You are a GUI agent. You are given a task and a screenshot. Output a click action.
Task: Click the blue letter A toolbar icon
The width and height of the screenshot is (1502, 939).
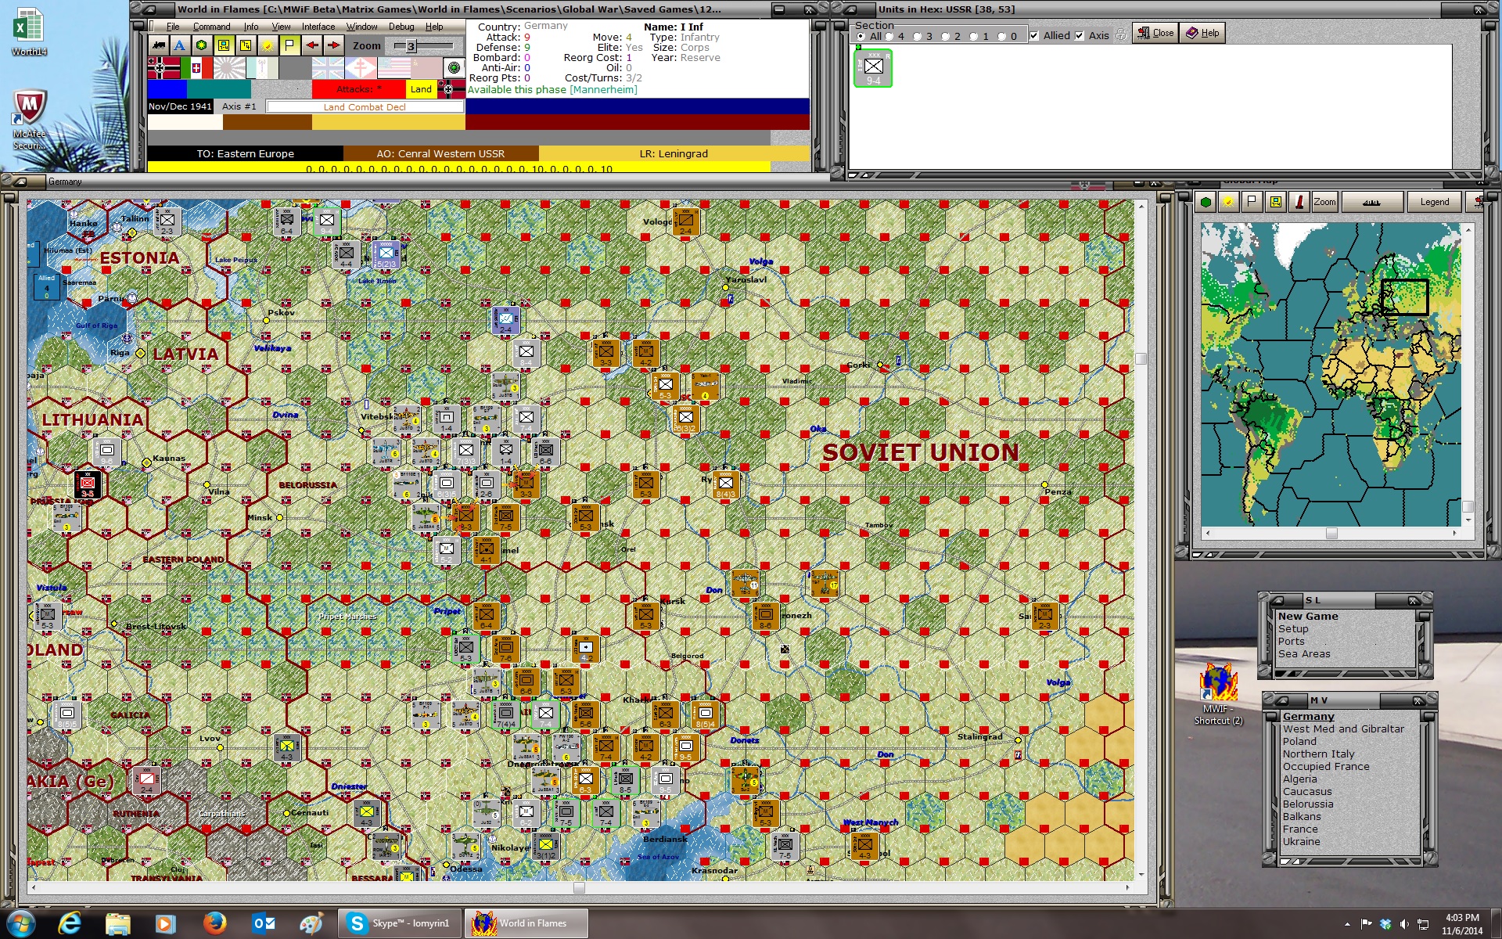180,45
